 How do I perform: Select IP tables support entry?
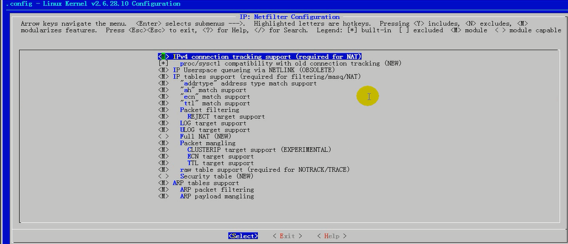pyautogui.click(x=267, y=77)
